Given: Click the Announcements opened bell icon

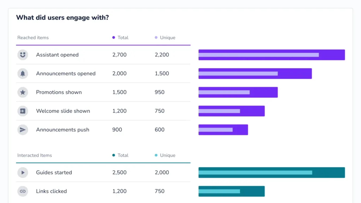Looking at the screenshot, I should point(23,73).
